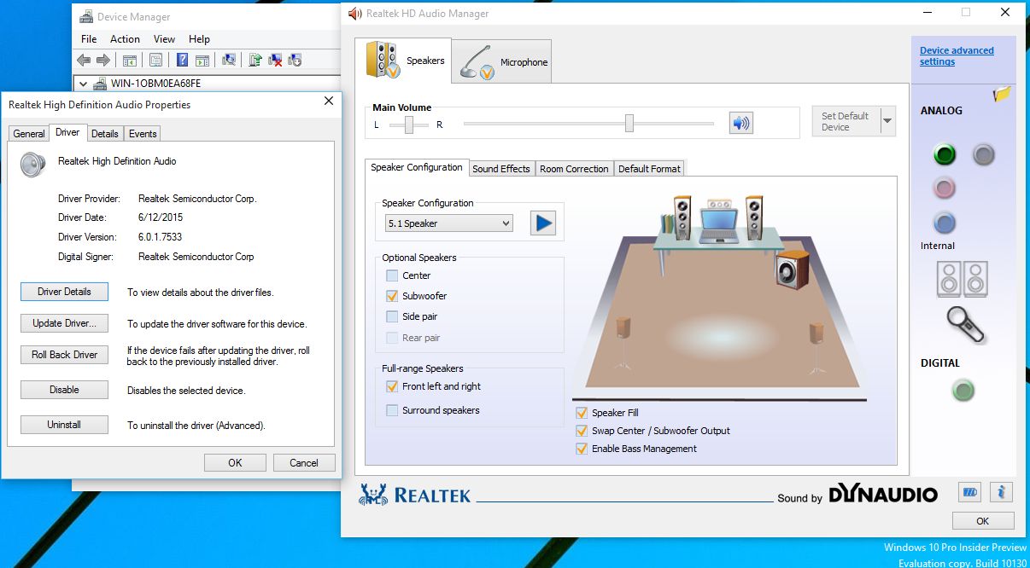Click the Disable device icon with down arrow
The width and height of the screenshot is (1030, 568).
[295, 60]
